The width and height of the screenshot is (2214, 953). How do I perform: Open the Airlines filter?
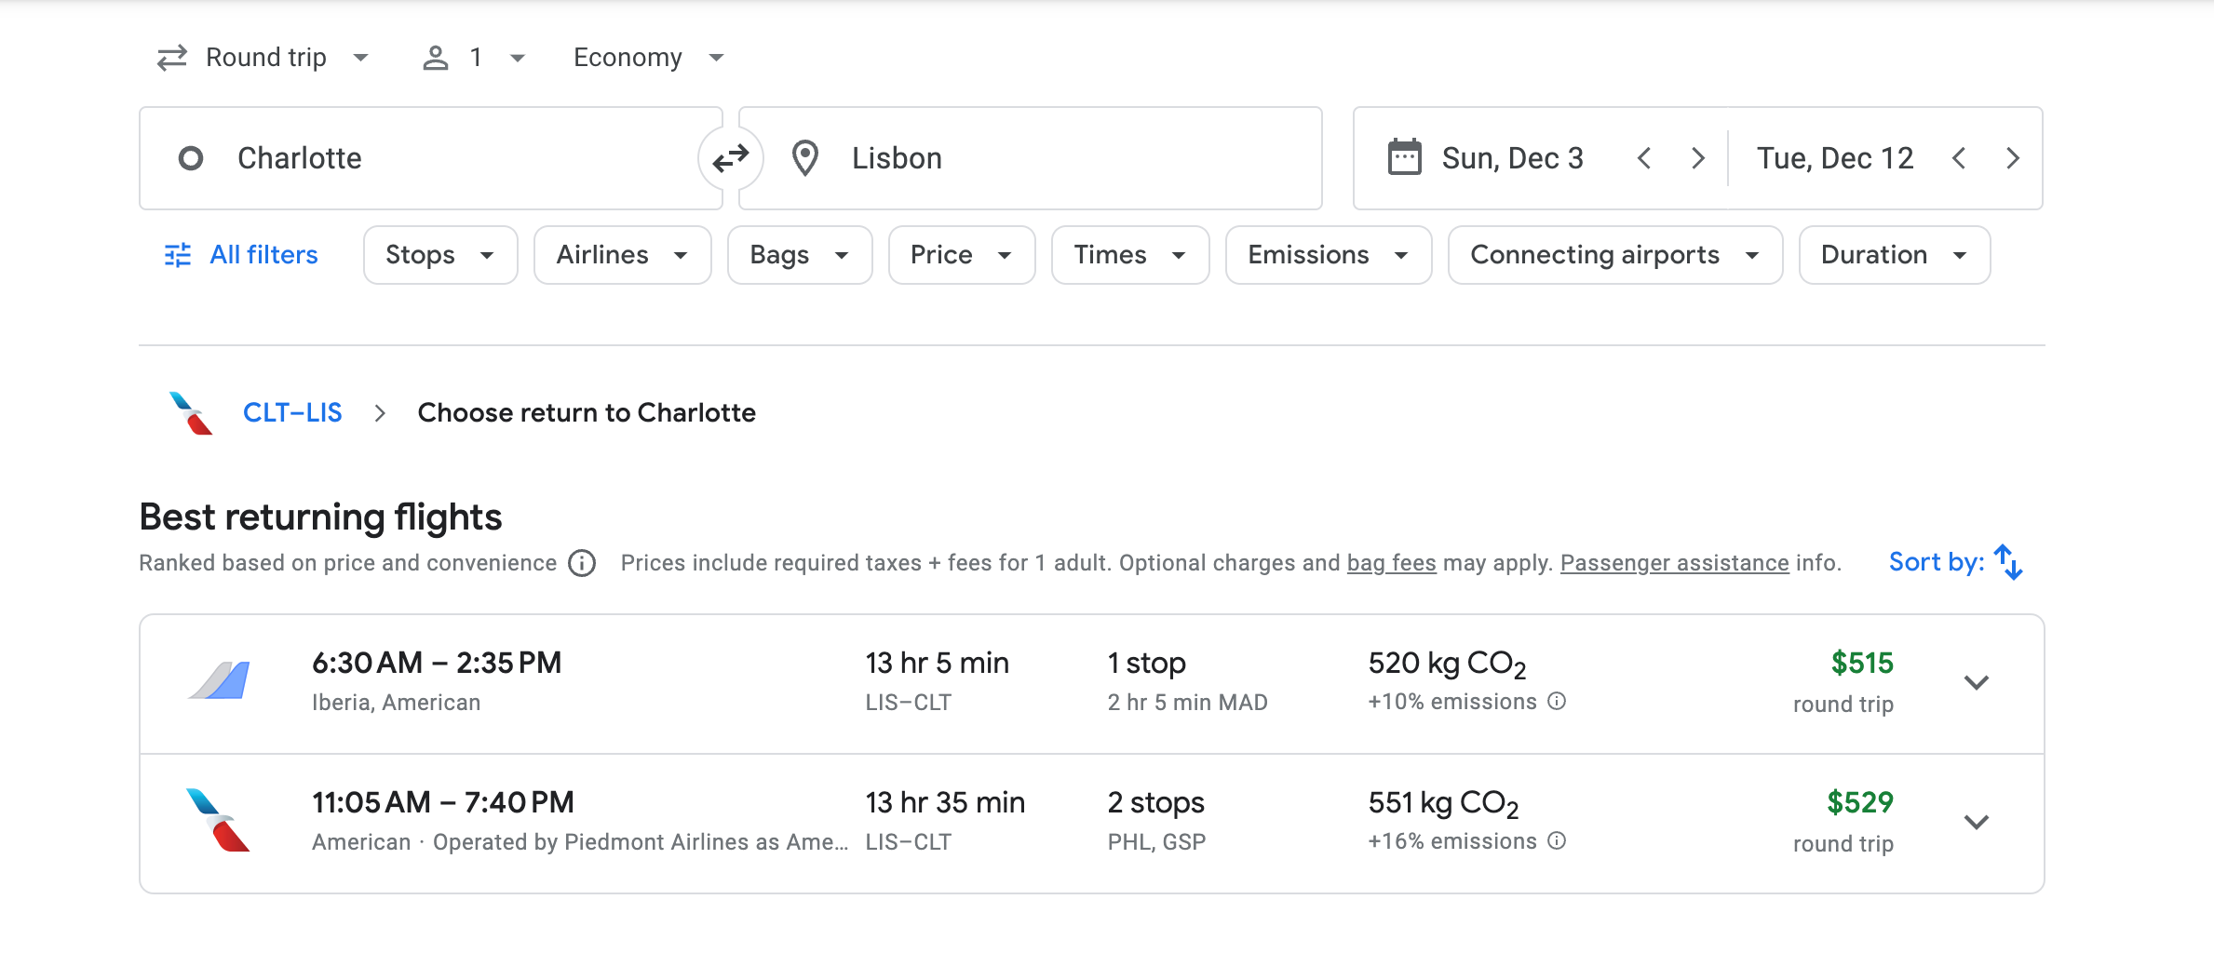[621, 254]
